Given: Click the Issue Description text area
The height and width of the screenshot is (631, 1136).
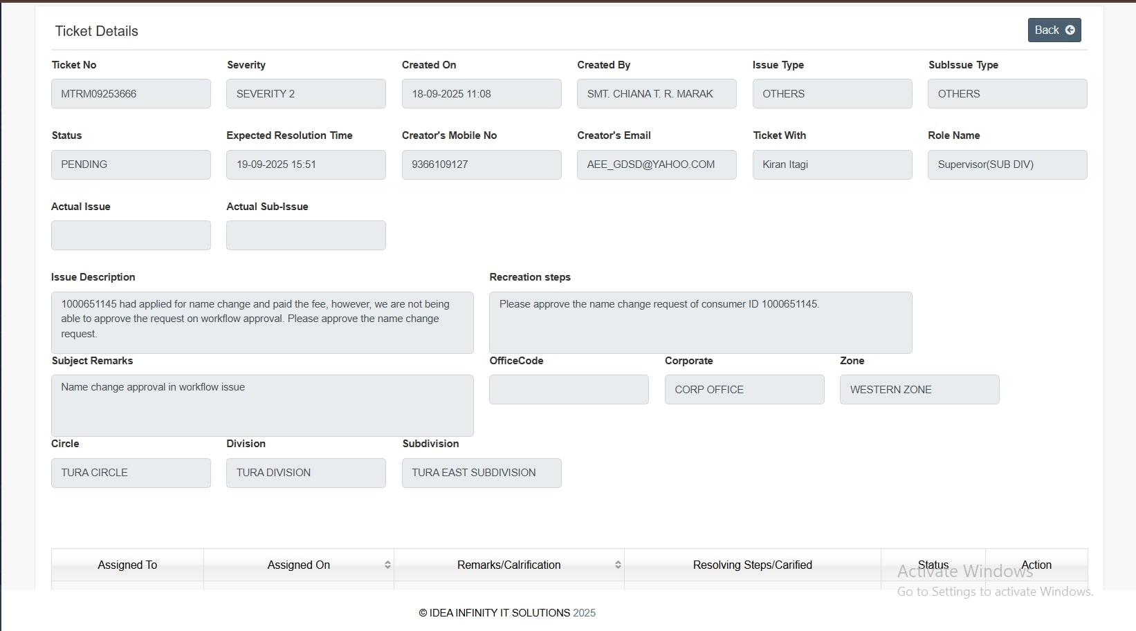Looking at the screenshot, I should coord(262,322).
